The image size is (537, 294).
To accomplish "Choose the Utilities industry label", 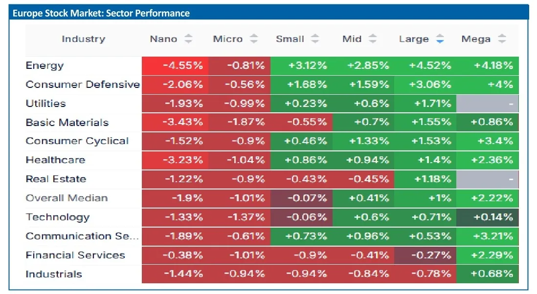I will tap(45, 104).
